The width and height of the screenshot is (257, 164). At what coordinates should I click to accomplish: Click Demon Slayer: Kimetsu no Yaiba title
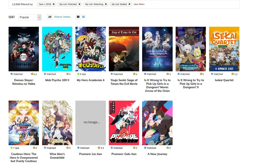click(24, 82)
